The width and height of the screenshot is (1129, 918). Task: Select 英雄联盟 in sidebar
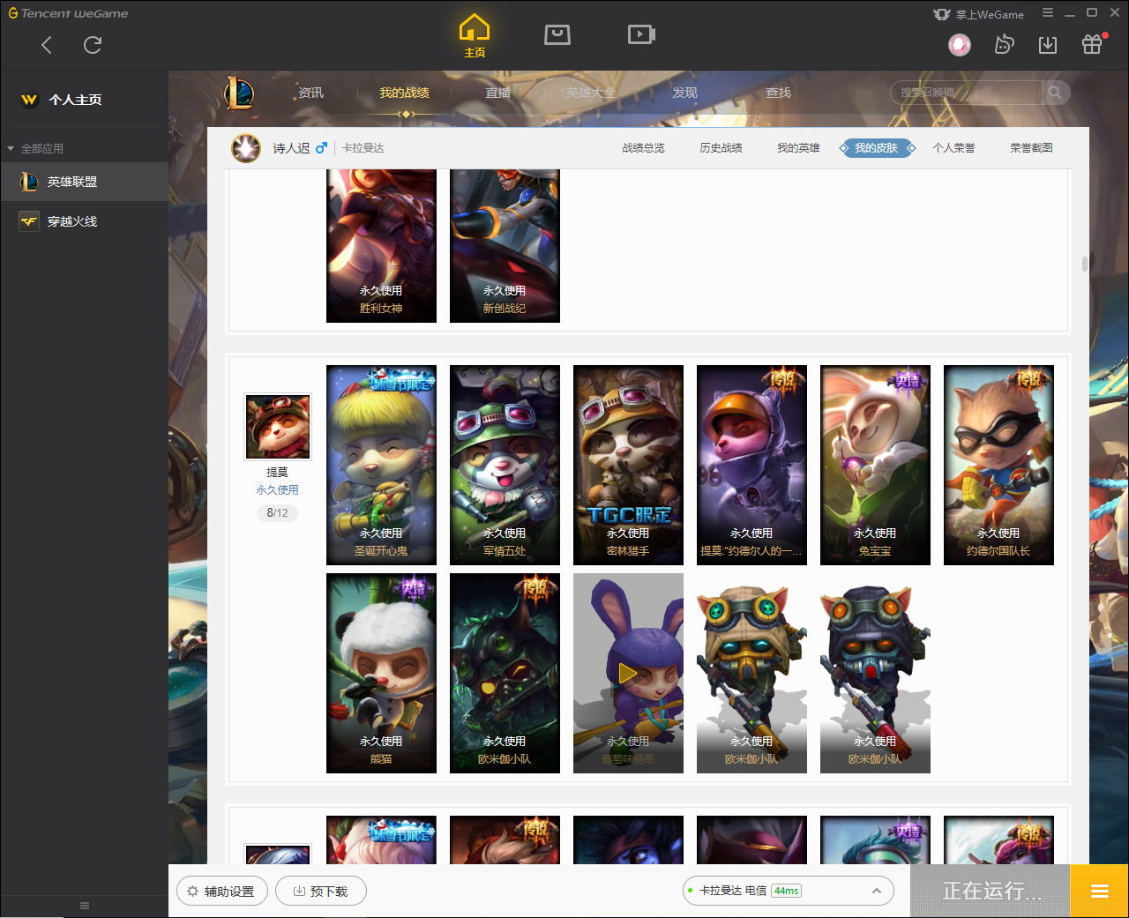tap(84, 182)
